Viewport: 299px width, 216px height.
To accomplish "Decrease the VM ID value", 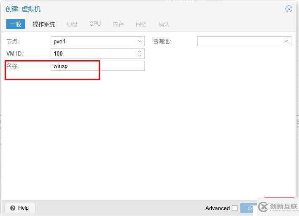I will [140, 56].
